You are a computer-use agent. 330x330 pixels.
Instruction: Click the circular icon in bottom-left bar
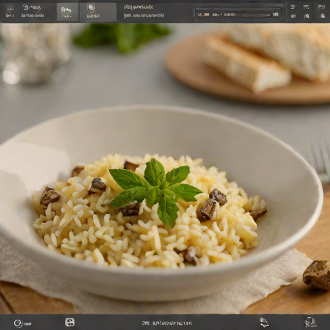click(18, 323)
